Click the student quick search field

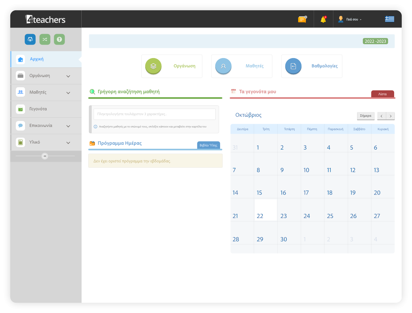click(x=154, y=114)
